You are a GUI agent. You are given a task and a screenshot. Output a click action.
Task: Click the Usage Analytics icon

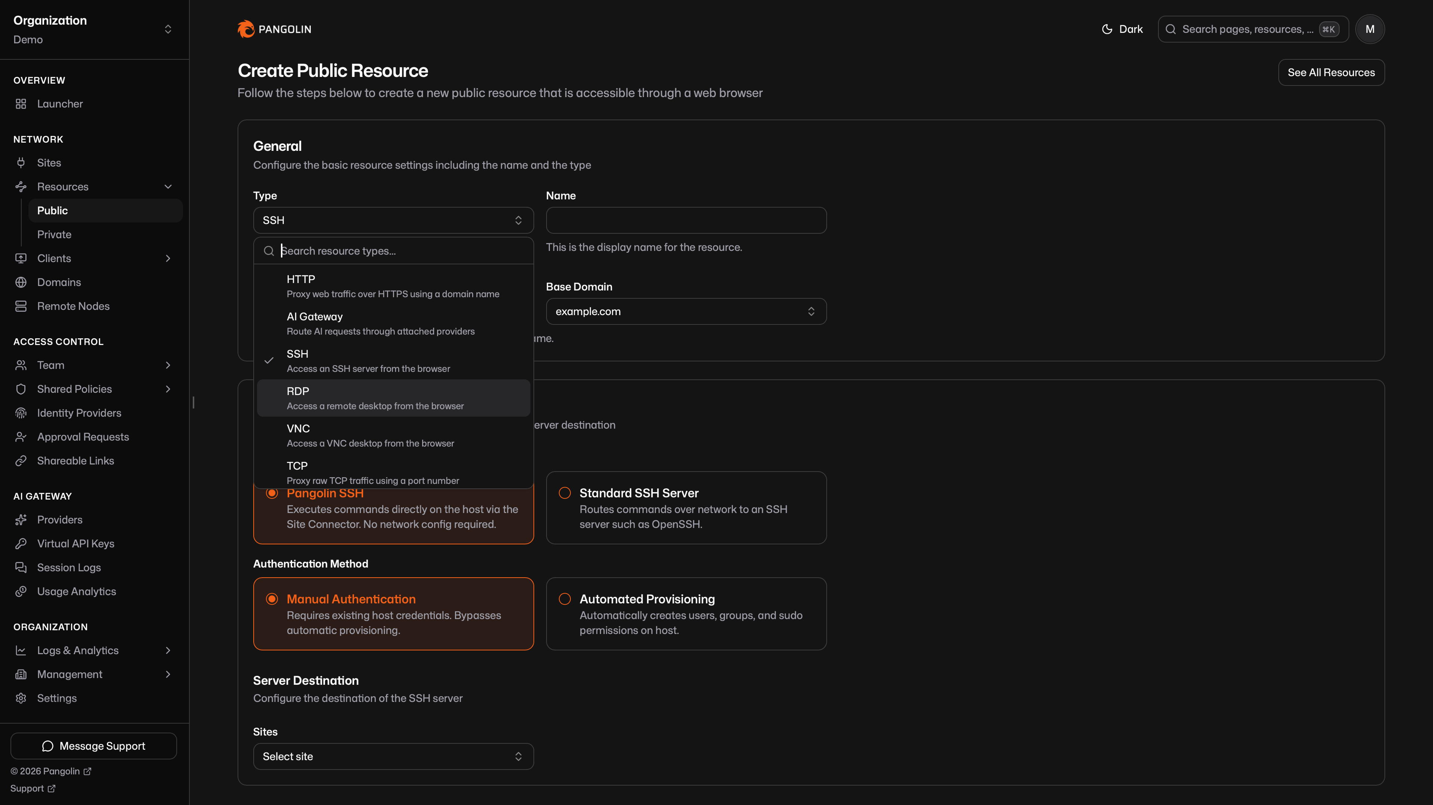point(21,591)
